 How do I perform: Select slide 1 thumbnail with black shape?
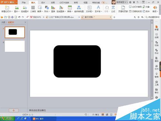(15, 32)
